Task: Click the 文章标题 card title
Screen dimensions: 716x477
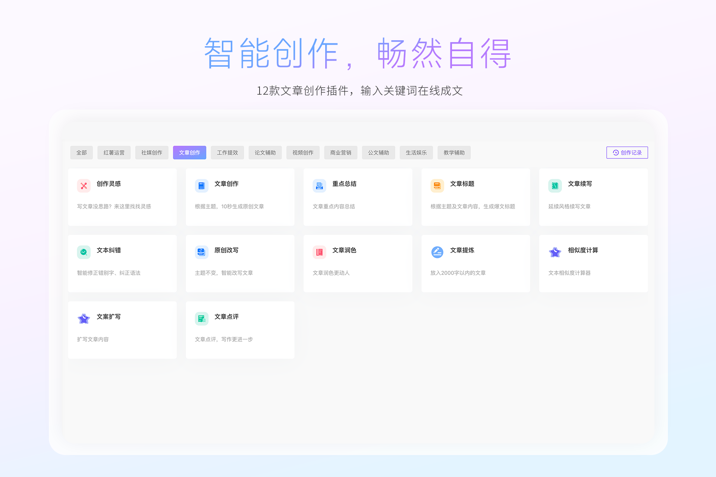Action: [x=462, y=184]
